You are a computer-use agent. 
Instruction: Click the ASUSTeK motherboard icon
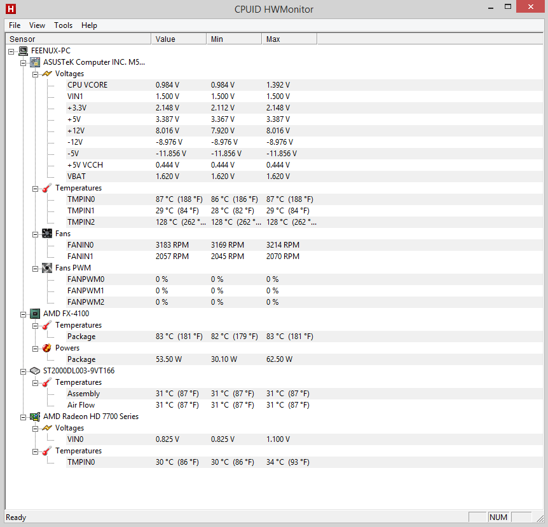pos(35,62)
